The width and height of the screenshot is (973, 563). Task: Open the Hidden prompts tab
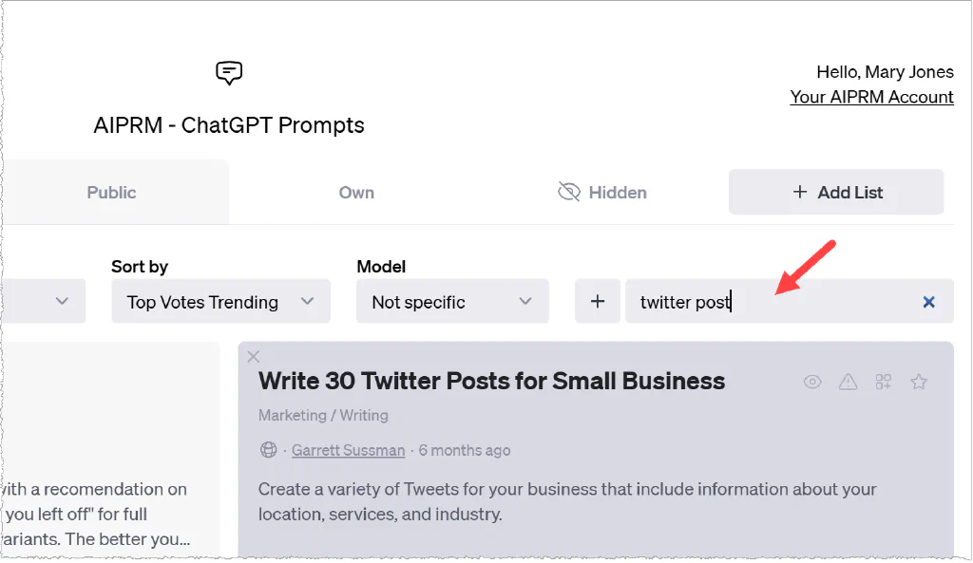coord(618,193)
